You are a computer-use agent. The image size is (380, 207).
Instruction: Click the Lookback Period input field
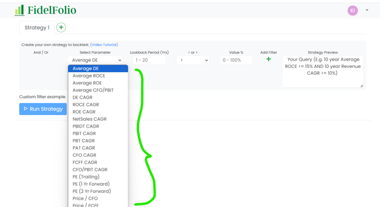click(149, 60)
